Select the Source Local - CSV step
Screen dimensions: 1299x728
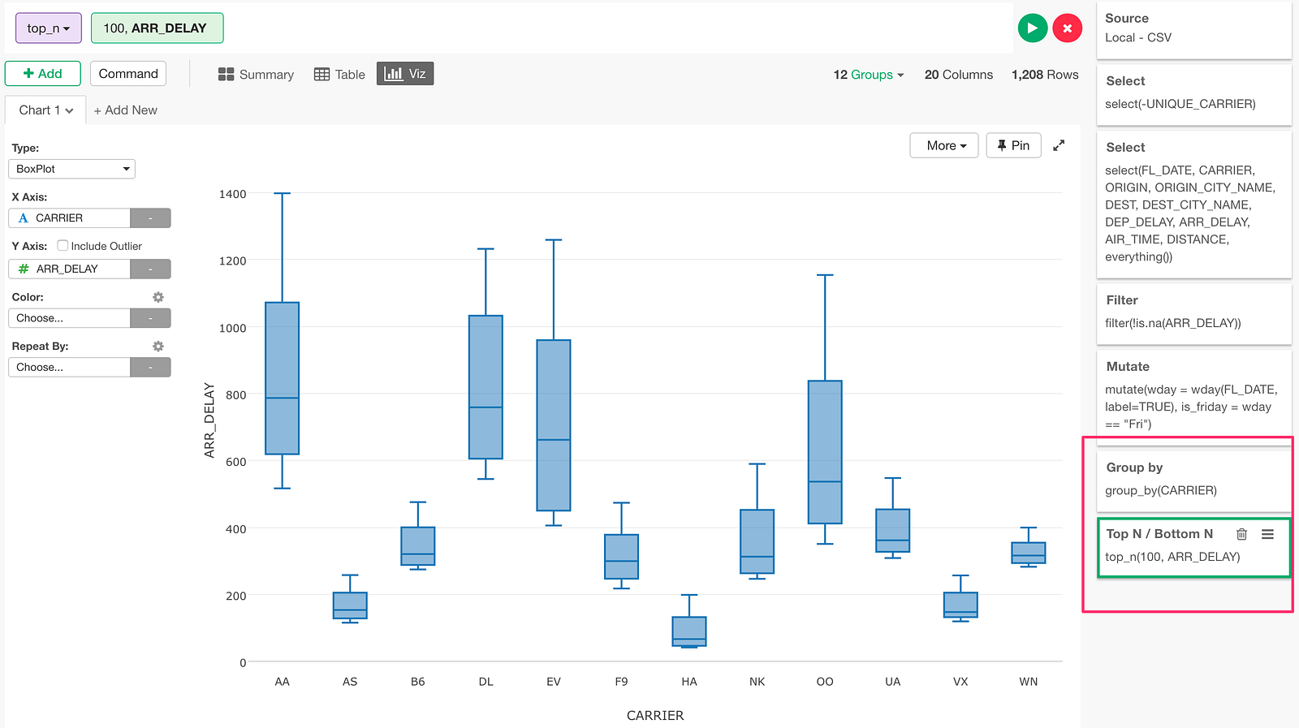point(1193,29)
